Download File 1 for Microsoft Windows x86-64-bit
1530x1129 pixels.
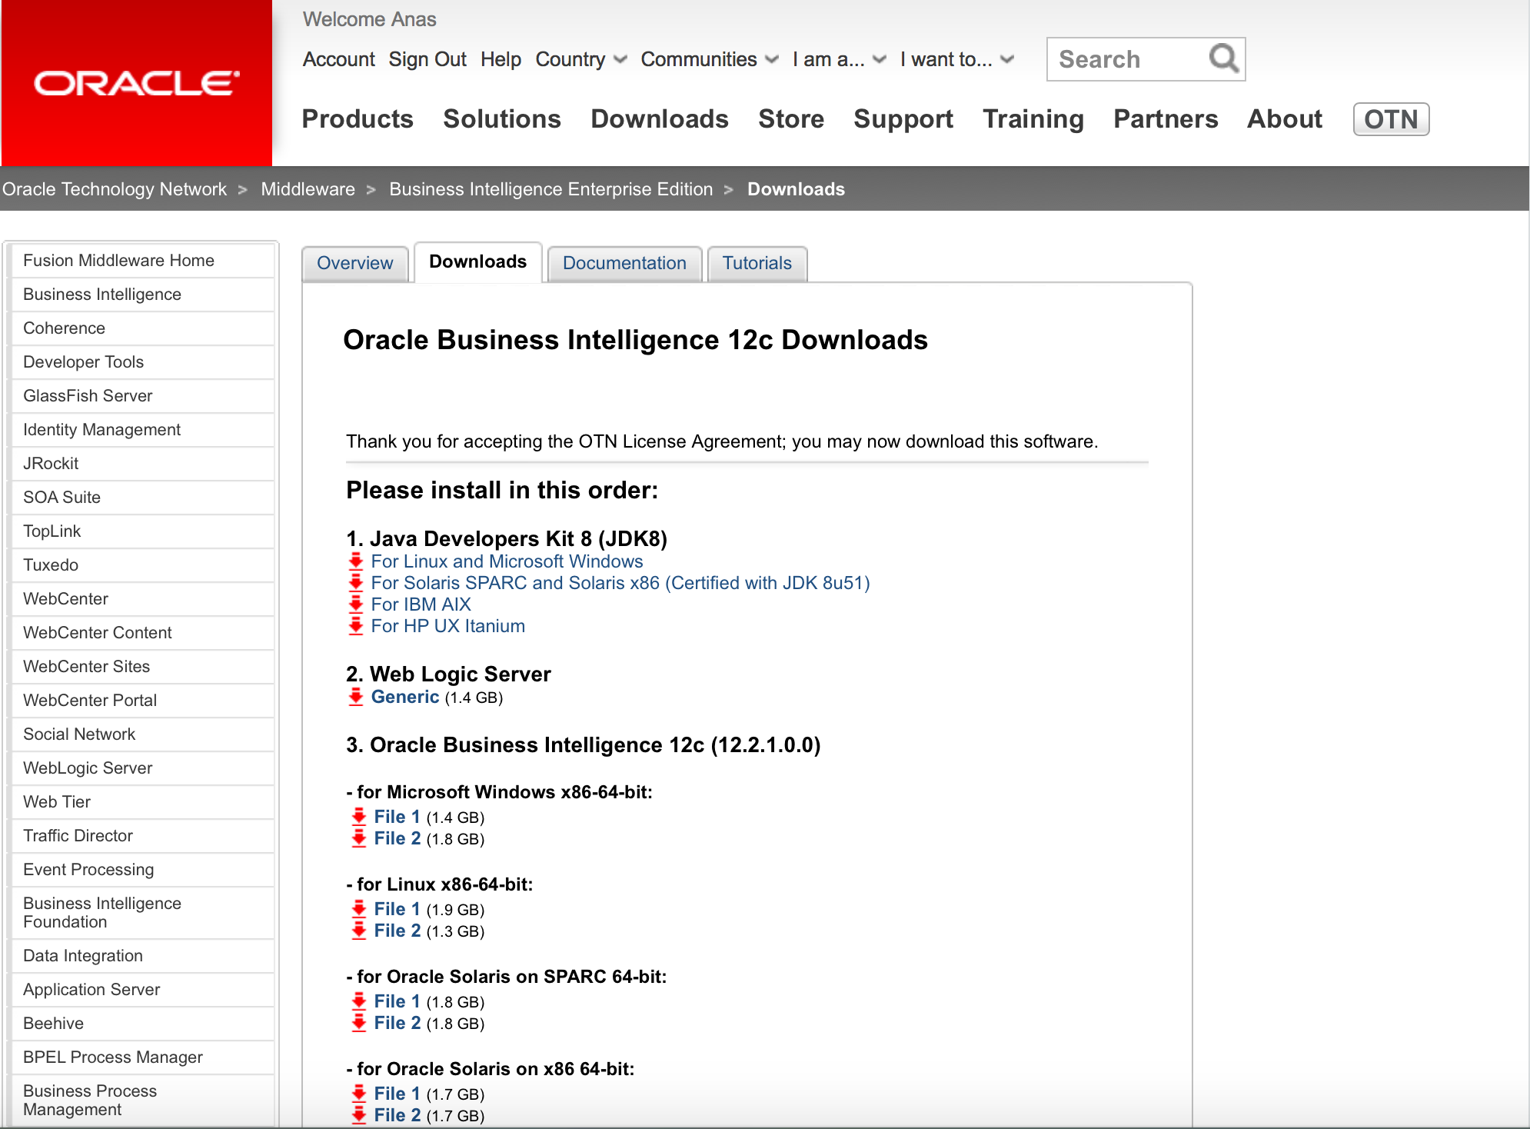tap(397, 817)
